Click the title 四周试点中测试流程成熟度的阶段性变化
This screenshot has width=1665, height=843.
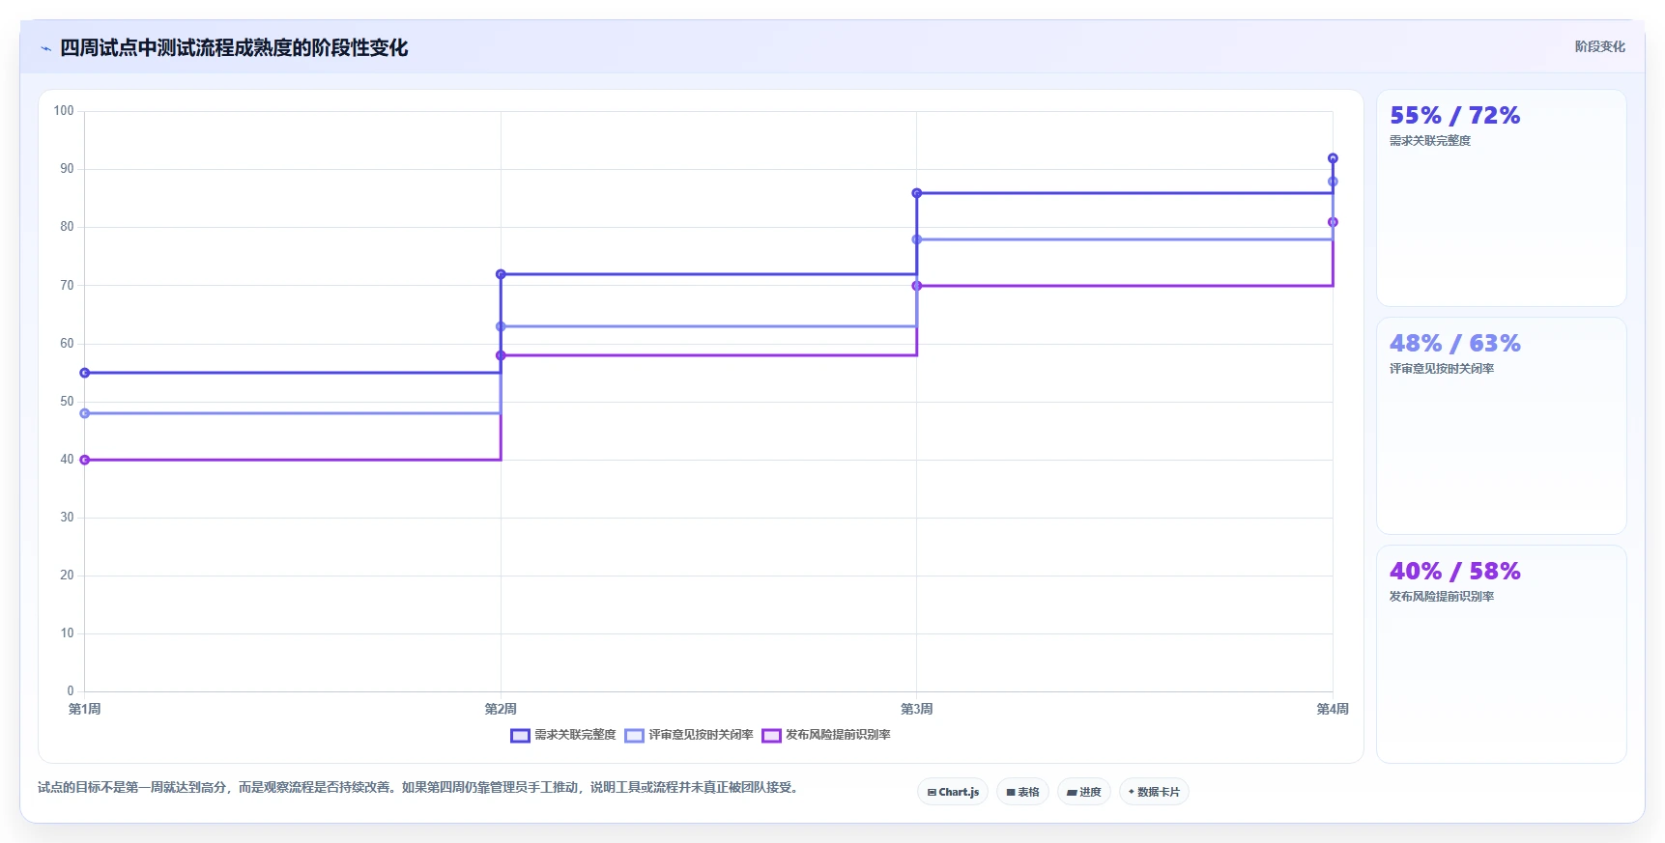pyautogui.click(x=234, y=48)
